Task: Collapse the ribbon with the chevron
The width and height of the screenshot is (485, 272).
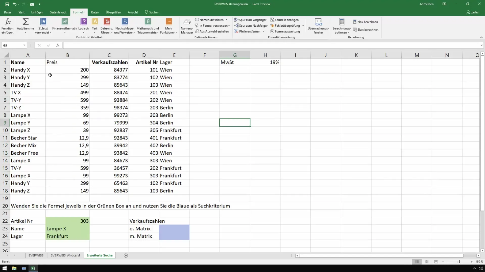Action: [x=481, y=37]
